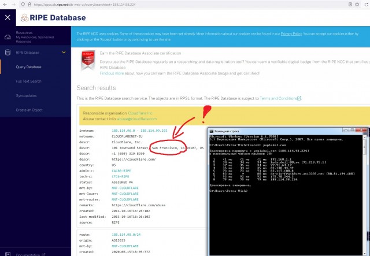This screenshot has width=370, height=256.
Task: Click the shield tracking protection icon
Action: [x=23, y=4]
